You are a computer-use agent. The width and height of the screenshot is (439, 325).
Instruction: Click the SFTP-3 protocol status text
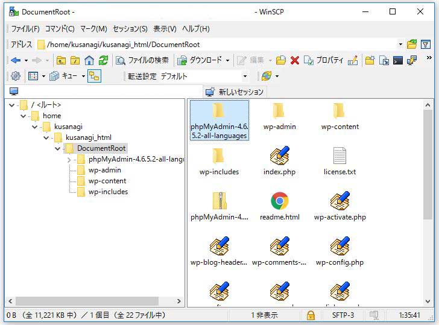pos(343,315)
